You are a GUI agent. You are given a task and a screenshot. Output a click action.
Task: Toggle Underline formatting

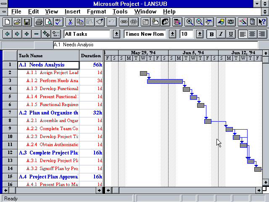pos(231,34)
